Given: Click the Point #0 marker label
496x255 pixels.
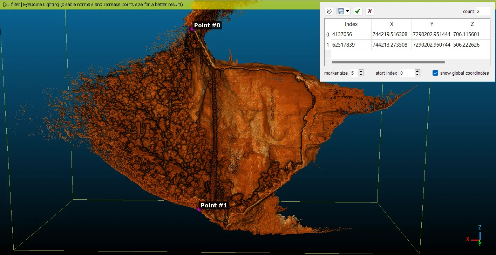Looking at the screenshot, I should click(x=207, y=25).
